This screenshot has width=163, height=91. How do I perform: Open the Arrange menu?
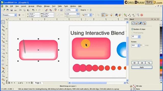pos(31,6)
